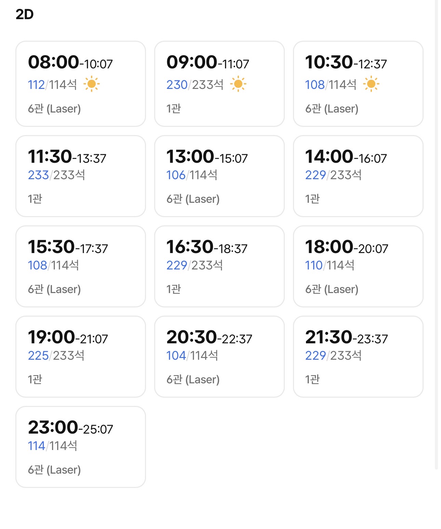Image resolution: width=441 pixels, height=529 pixels.
Task: Select the 16:30-18:37 showtime card
Action: click(x=219, y=266)
